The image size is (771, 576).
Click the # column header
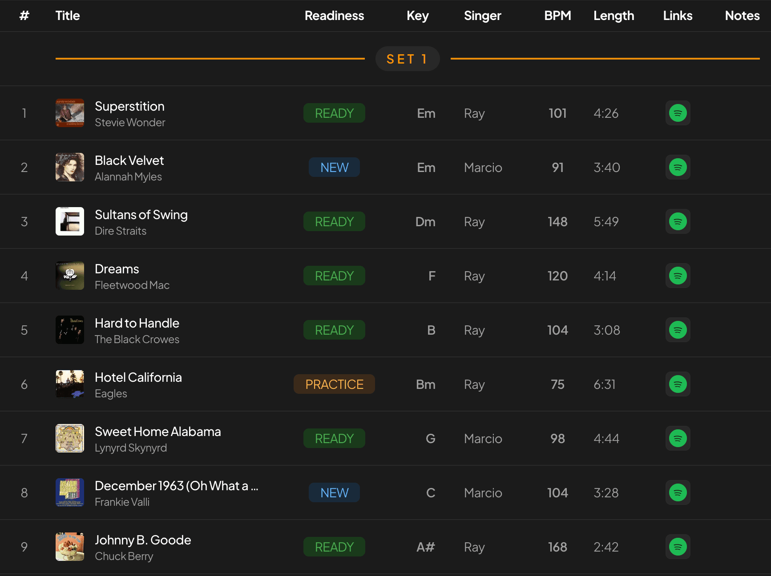[24, 16]
